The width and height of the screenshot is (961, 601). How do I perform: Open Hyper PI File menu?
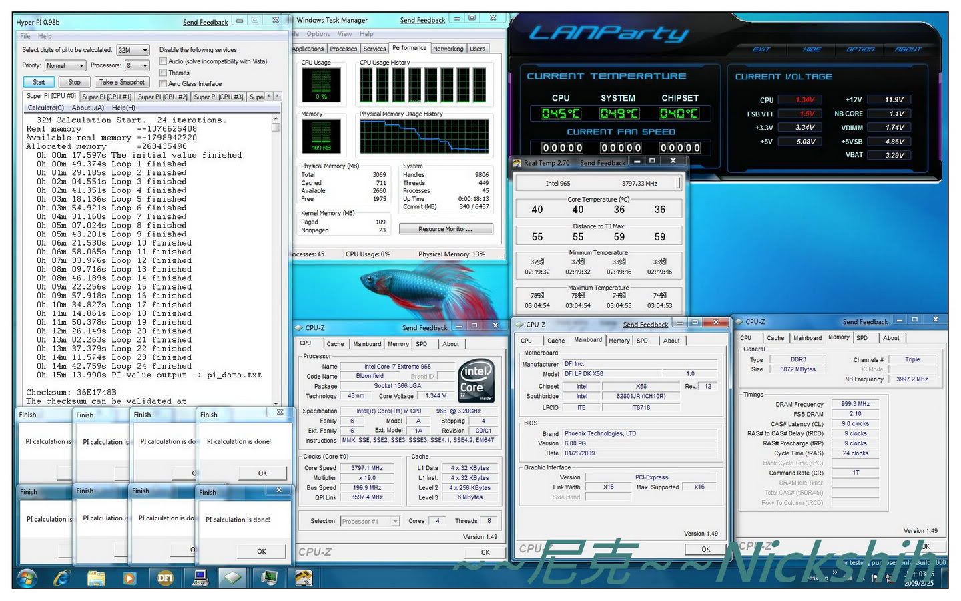click(x=25, y=36)
